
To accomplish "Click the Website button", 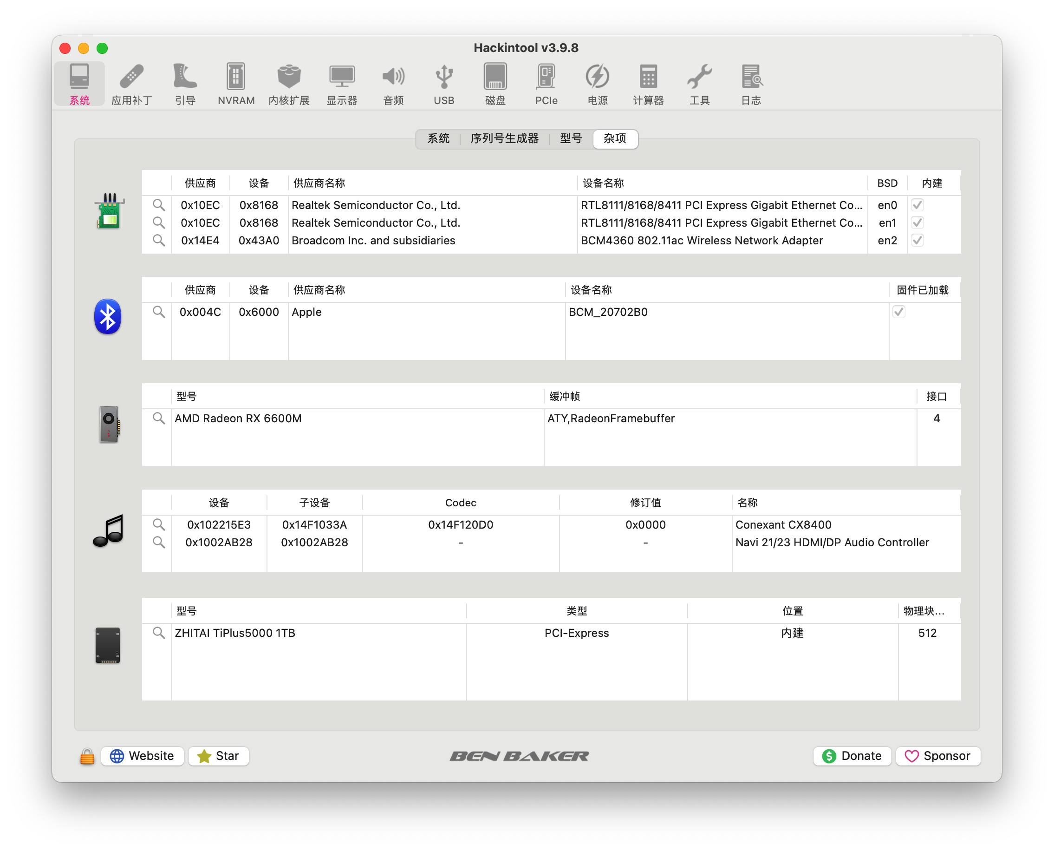I will pos(142,756).
